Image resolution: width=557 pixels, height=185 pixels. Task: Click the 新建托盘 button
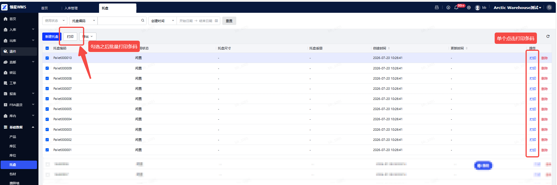(52, 37)
